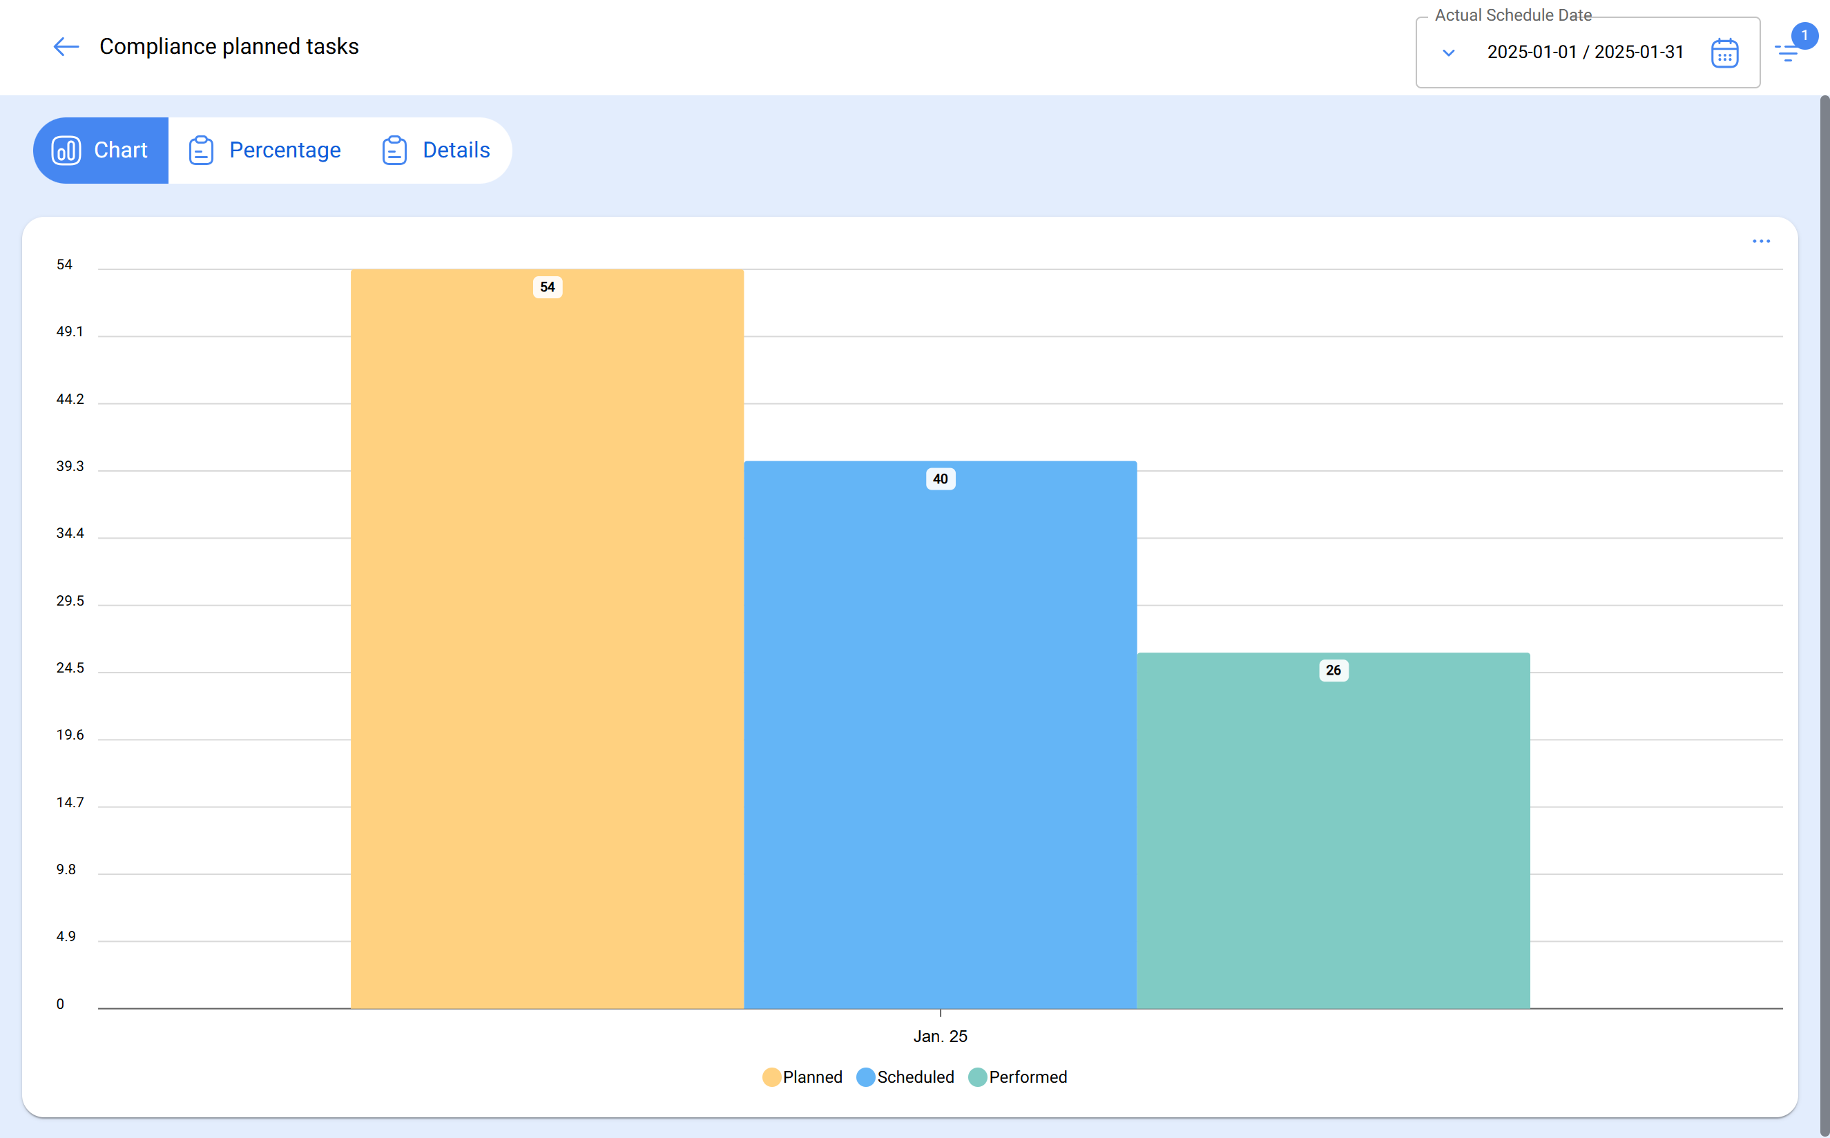1830x1138 pixels.
Task: Click the date range 2025-01-01 / 2025-01-31 field
Action: coord(1585,52)
